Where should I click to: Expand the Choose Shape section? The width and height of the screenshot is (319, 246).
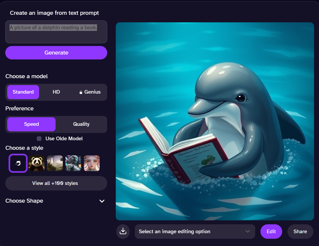(x=102, y=201)
